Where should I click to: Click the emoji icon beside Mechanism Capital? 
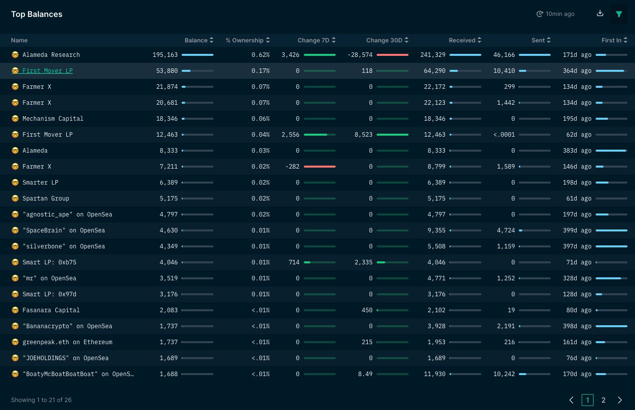tap(15, 119)
